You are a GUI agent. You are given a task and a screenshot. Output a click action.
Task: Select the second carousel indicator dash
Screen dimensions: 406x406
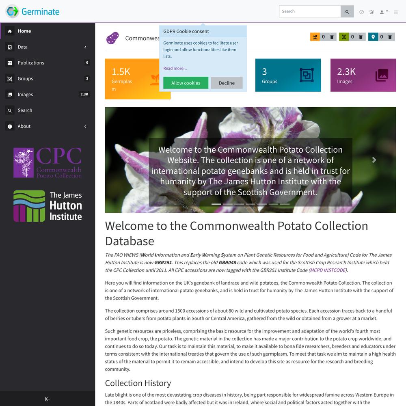pyautogui.click(x=228, y=204)
